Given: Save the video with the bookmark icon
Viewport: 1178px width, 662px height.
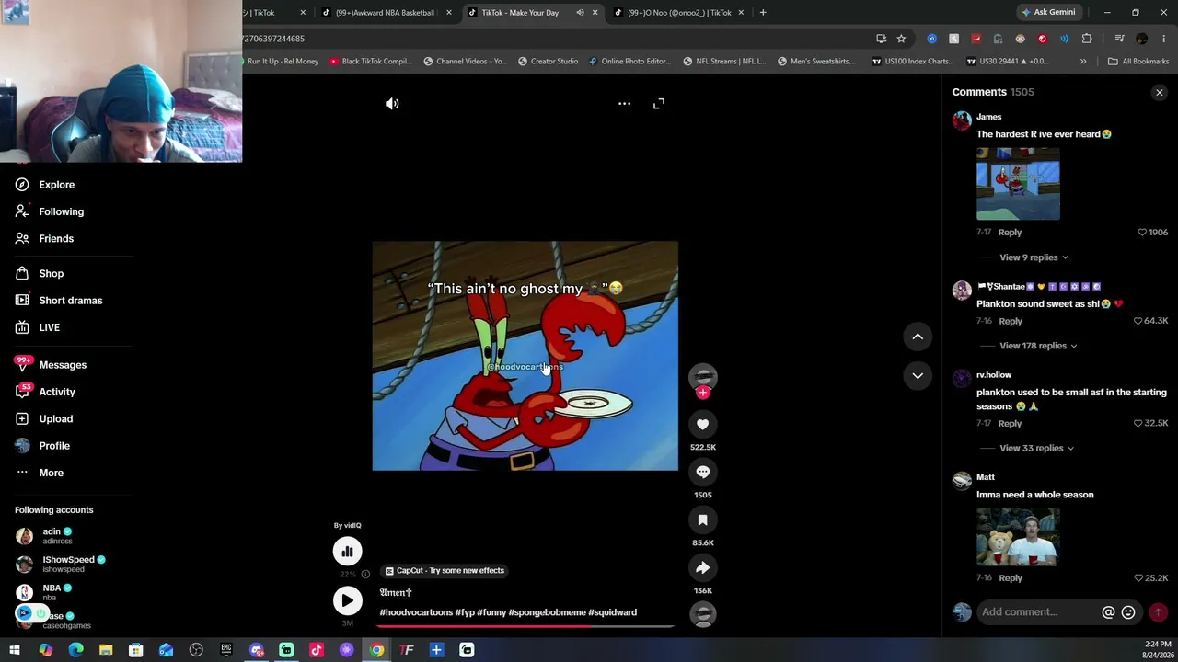Looking at the screenshot, I should pyautogui.click(x=702, y=519).
